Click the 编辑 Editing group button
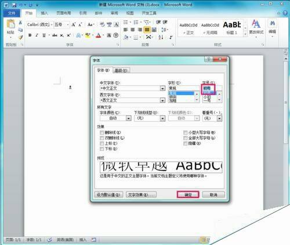290x245 pixels. (272, 28)
